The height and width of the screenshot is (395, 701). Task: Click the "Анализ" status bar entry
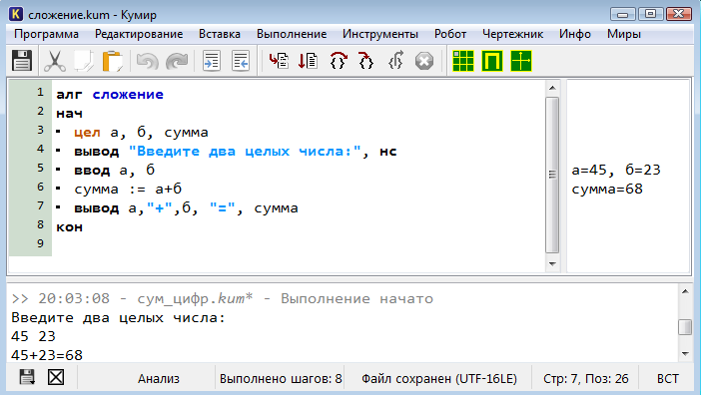point(158,379)
